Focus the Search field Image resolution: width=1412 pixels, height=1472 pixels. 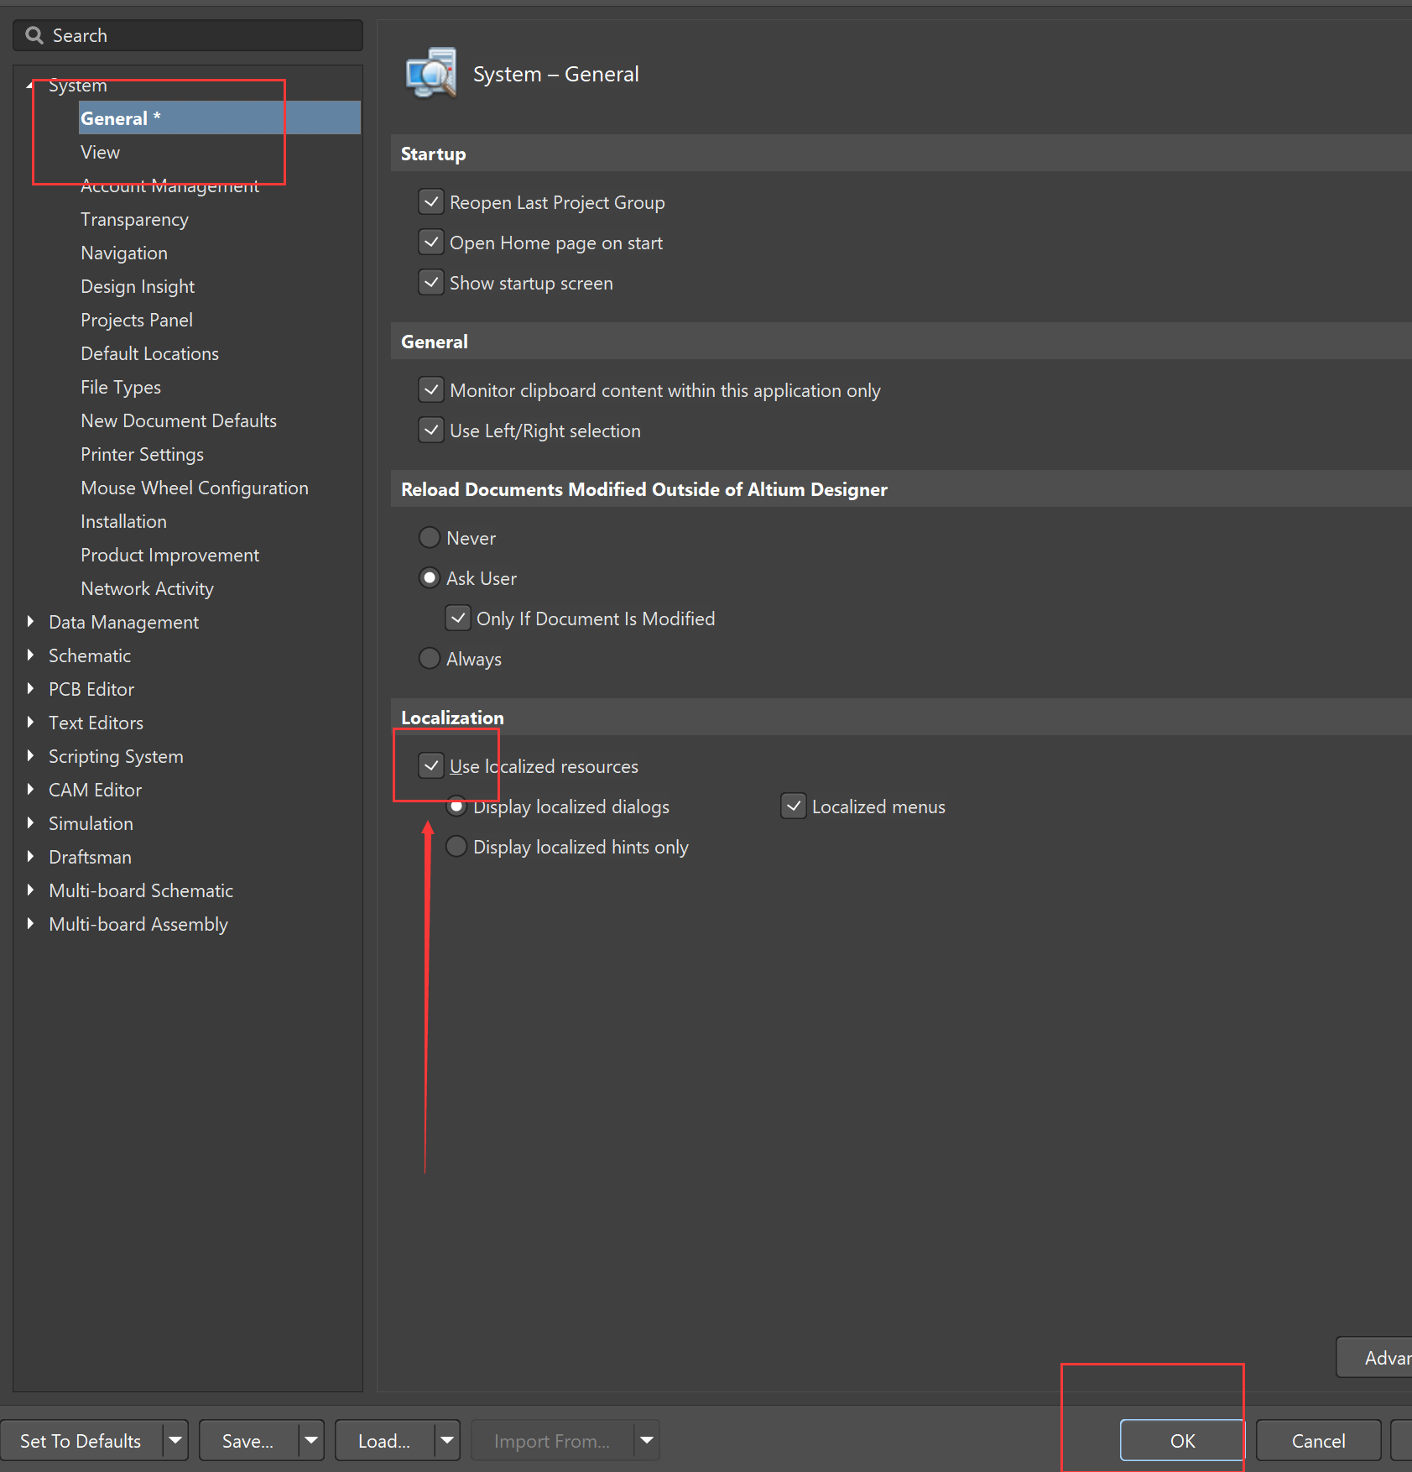[x=188, y=35]
